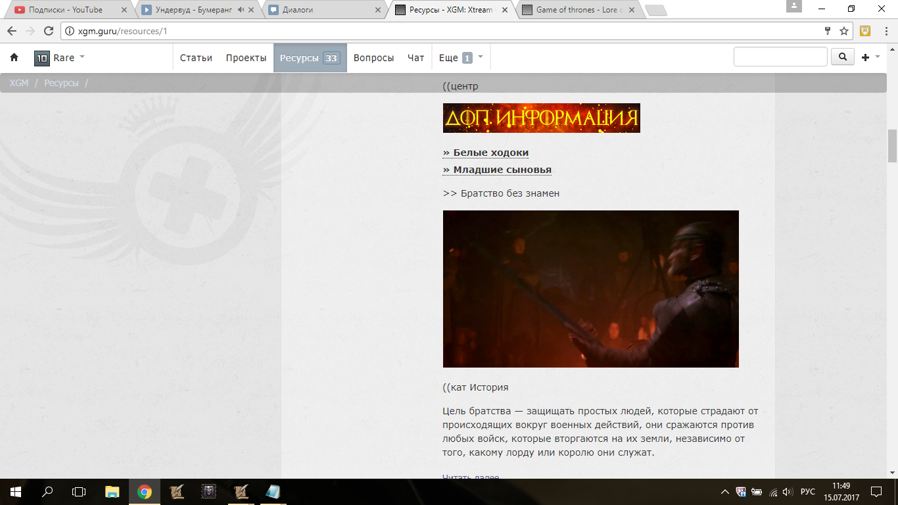Screen dimensions: 898x505
Task: Check the battery status icon
Action: (757, 492)
